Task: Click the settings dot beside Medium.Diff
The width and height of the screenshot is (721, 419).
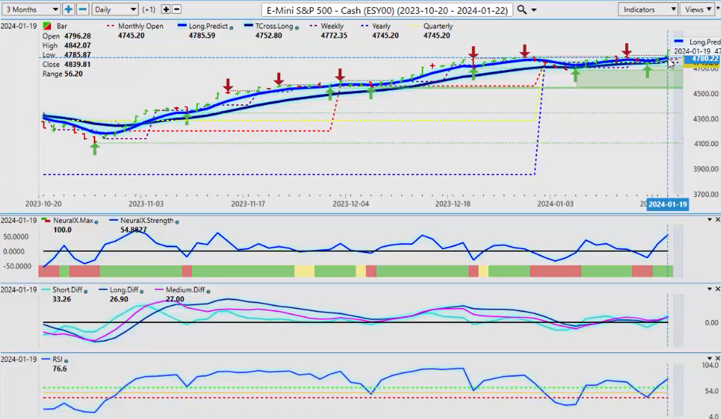Action: coord(208,291)
